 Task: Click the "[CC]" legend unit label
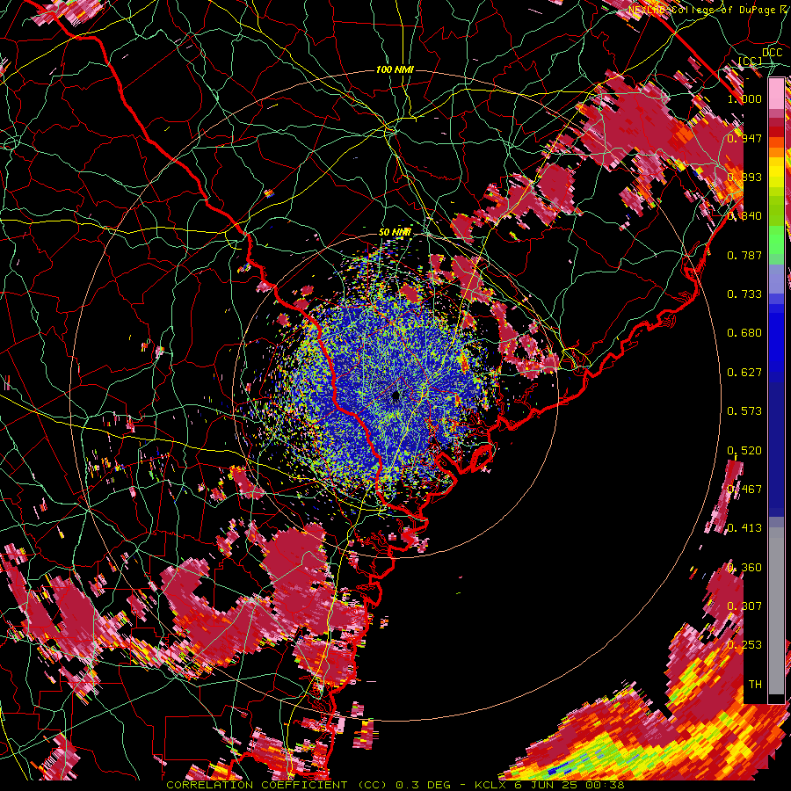(750, 62)
